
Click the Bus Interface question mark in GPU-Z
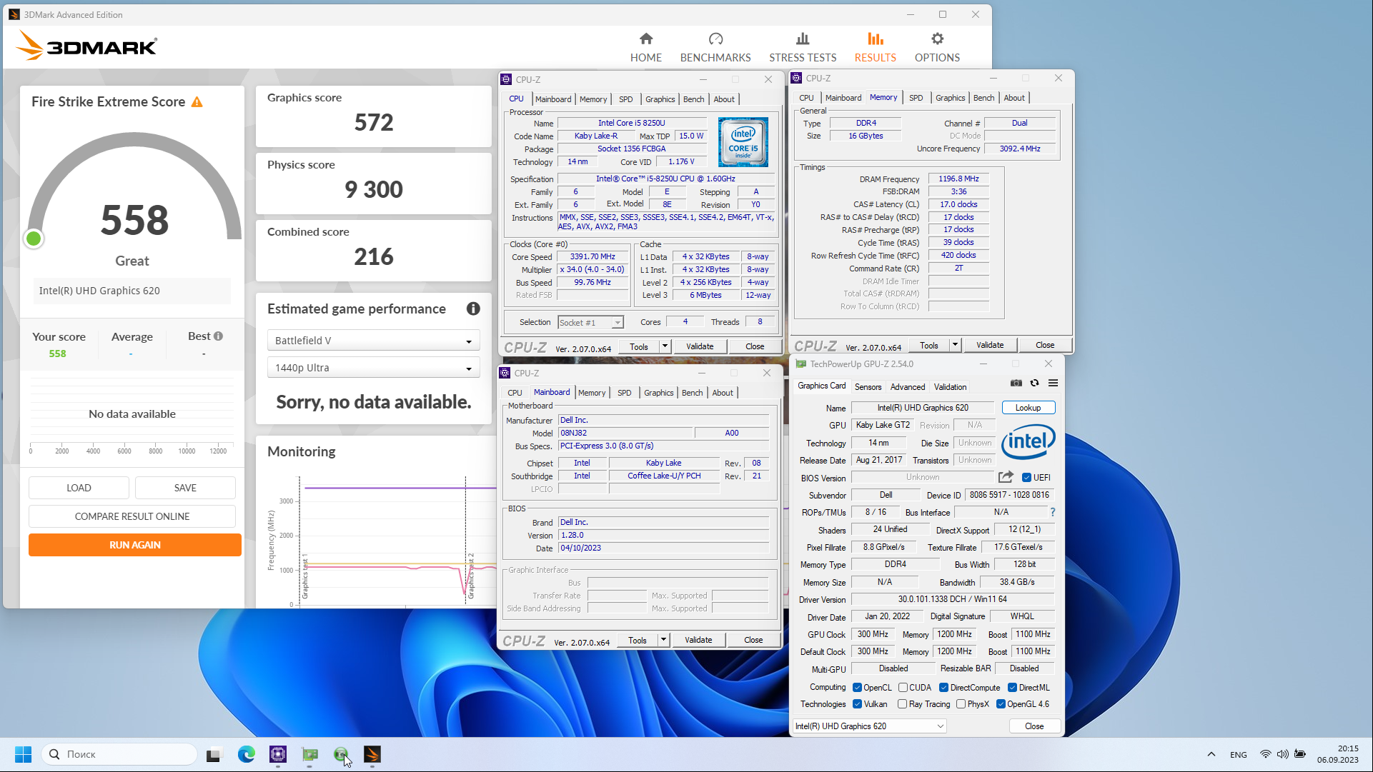point(1052,512)
